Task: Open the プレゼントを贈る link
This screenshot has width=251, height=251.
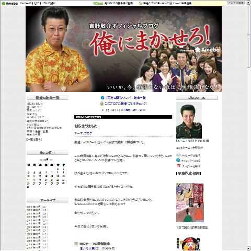Action: [191, 166]
